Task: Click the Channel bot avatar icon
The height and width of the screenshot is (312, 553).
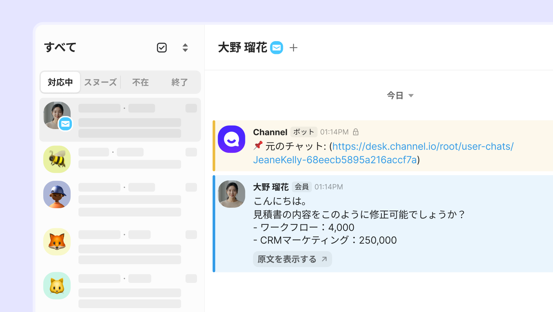Action: pyautogui.click(x=231, y=139)
